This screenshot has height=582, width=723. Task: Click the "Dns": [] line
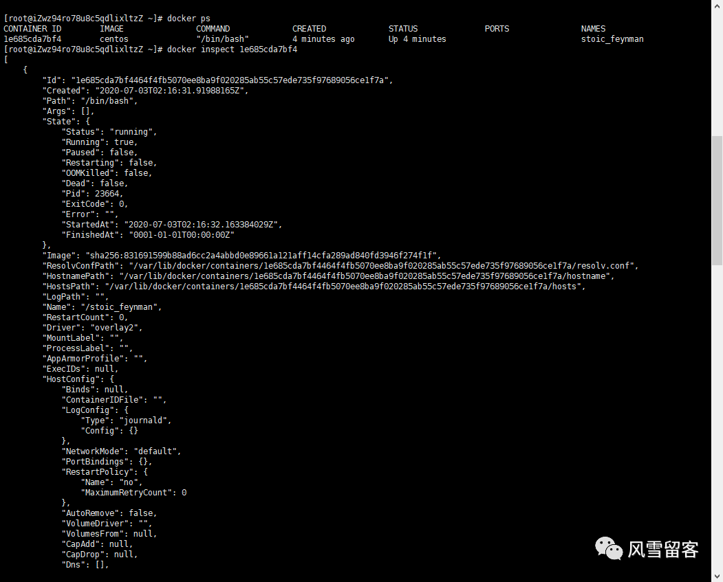(x=85, y=565)
